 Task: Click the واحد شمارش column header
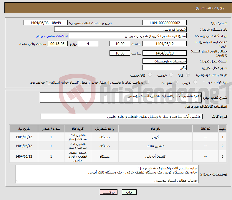(x=105, y=129)
